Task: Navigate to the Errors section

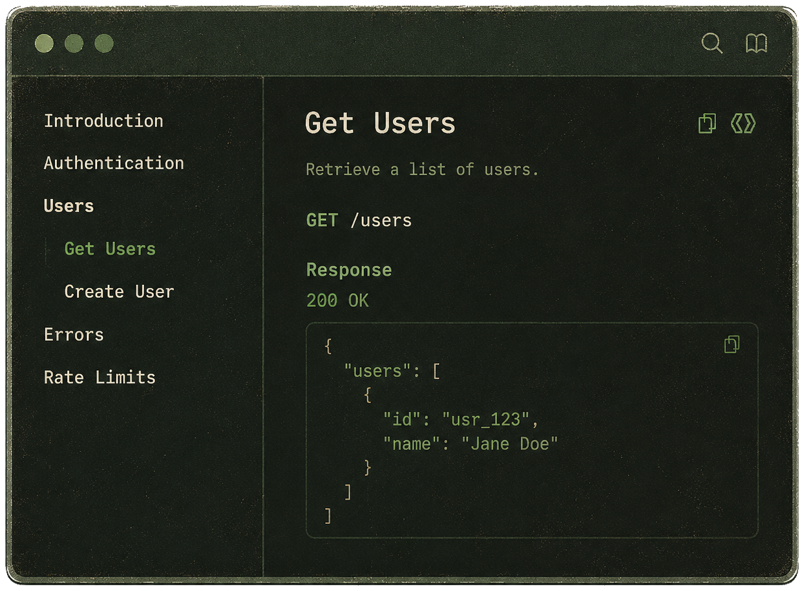Action: point(74,335)
